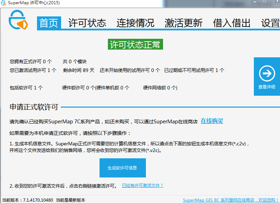Viewport: 280px width, 203px height.
Task: Switch to the 许可状态 tab
Action: [x=87, y=23]
